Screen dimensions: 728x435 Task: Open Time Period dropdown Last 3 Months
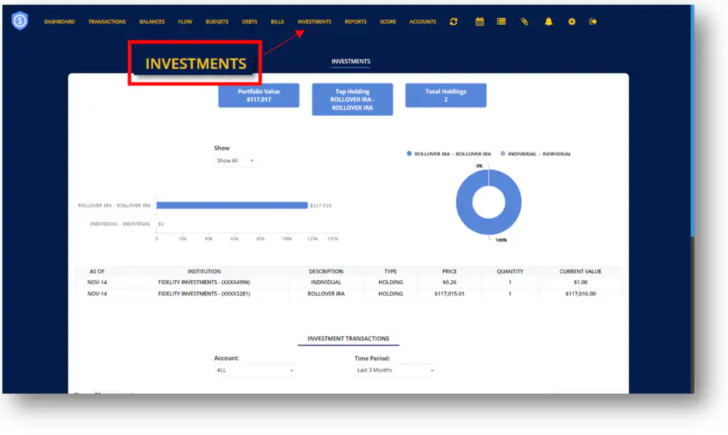[x=394, y=370]
